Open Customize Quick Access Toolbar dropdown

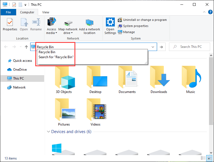(25, 5)
